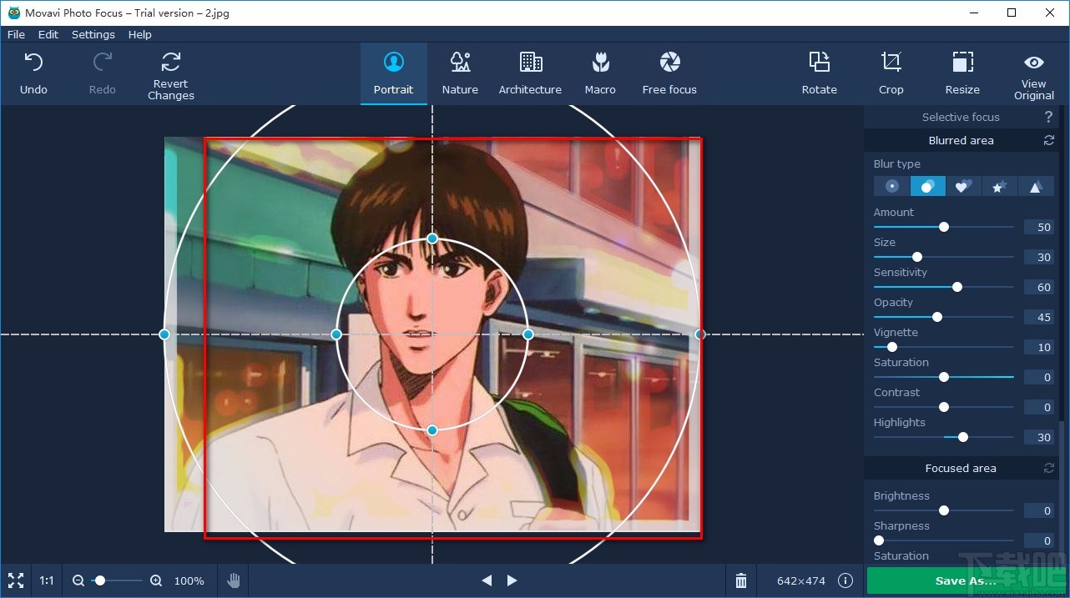Viewport: 1070px width, 598px height.
Task: Select the Macro focus mode
Action: tap(600, 73)
